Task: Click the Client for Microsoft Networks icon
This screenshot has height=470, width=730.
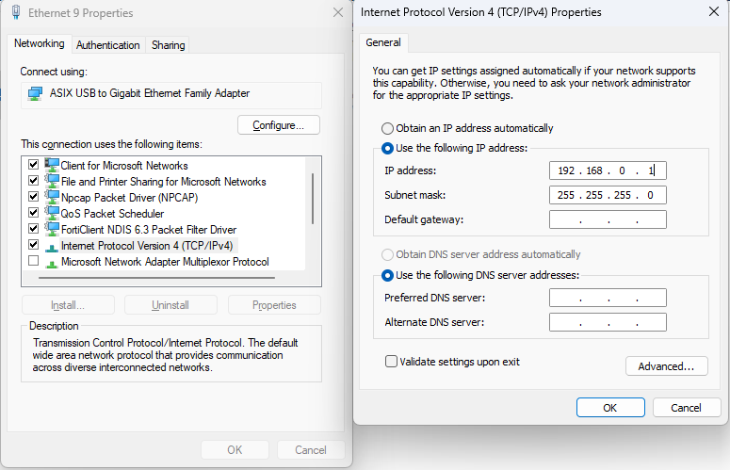Action: [52, 165]
